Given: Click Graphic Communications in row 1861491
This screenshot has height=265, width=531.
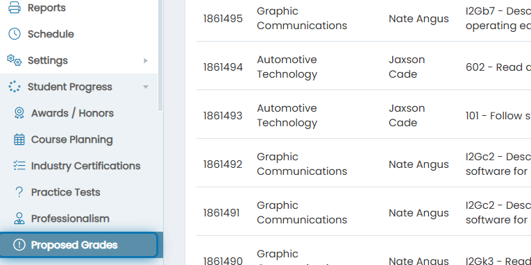Looking at the screenshot, I should coord(302,212).
